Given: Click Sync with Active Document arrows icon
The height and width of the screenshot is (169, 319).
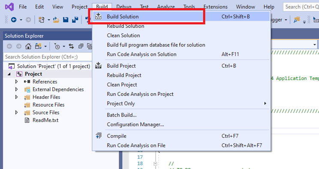Looking at the screenshot, I should tap(71, 46).
